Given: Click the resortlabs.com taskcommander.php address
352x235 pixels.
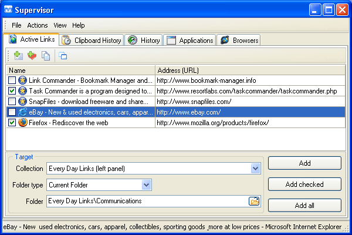Looking at the screenshot, I should click(247, 91).
